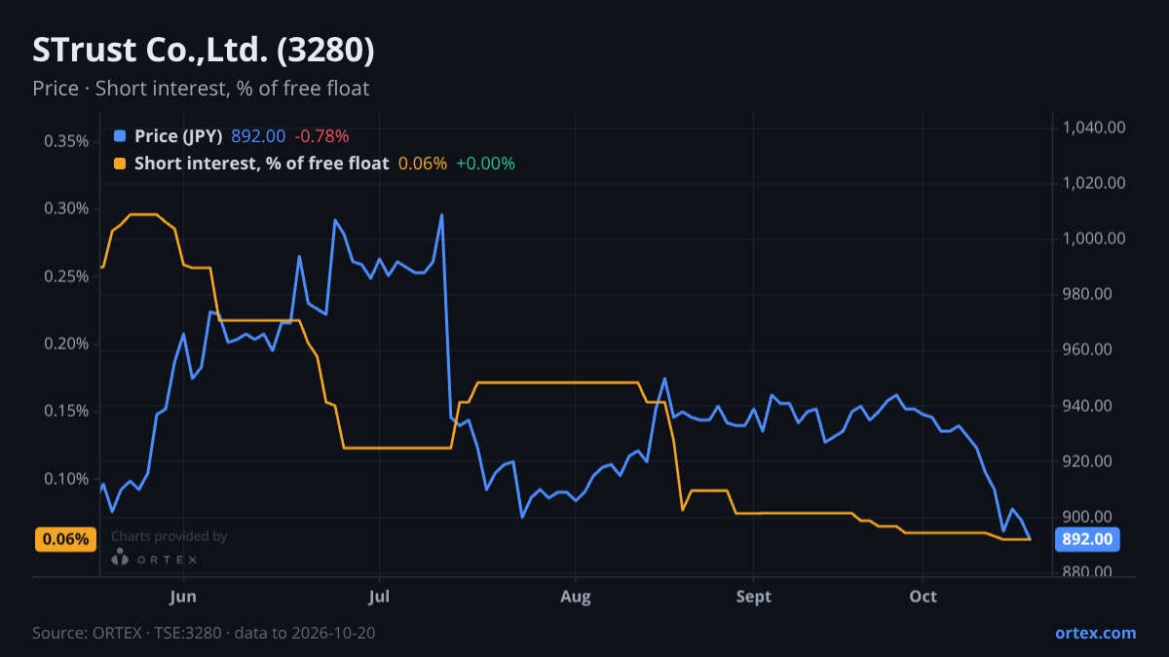Viewport: 1169px width, 657px height.
Task: Select the Price (JPY) legend label
Action: (x=179, y=136)
